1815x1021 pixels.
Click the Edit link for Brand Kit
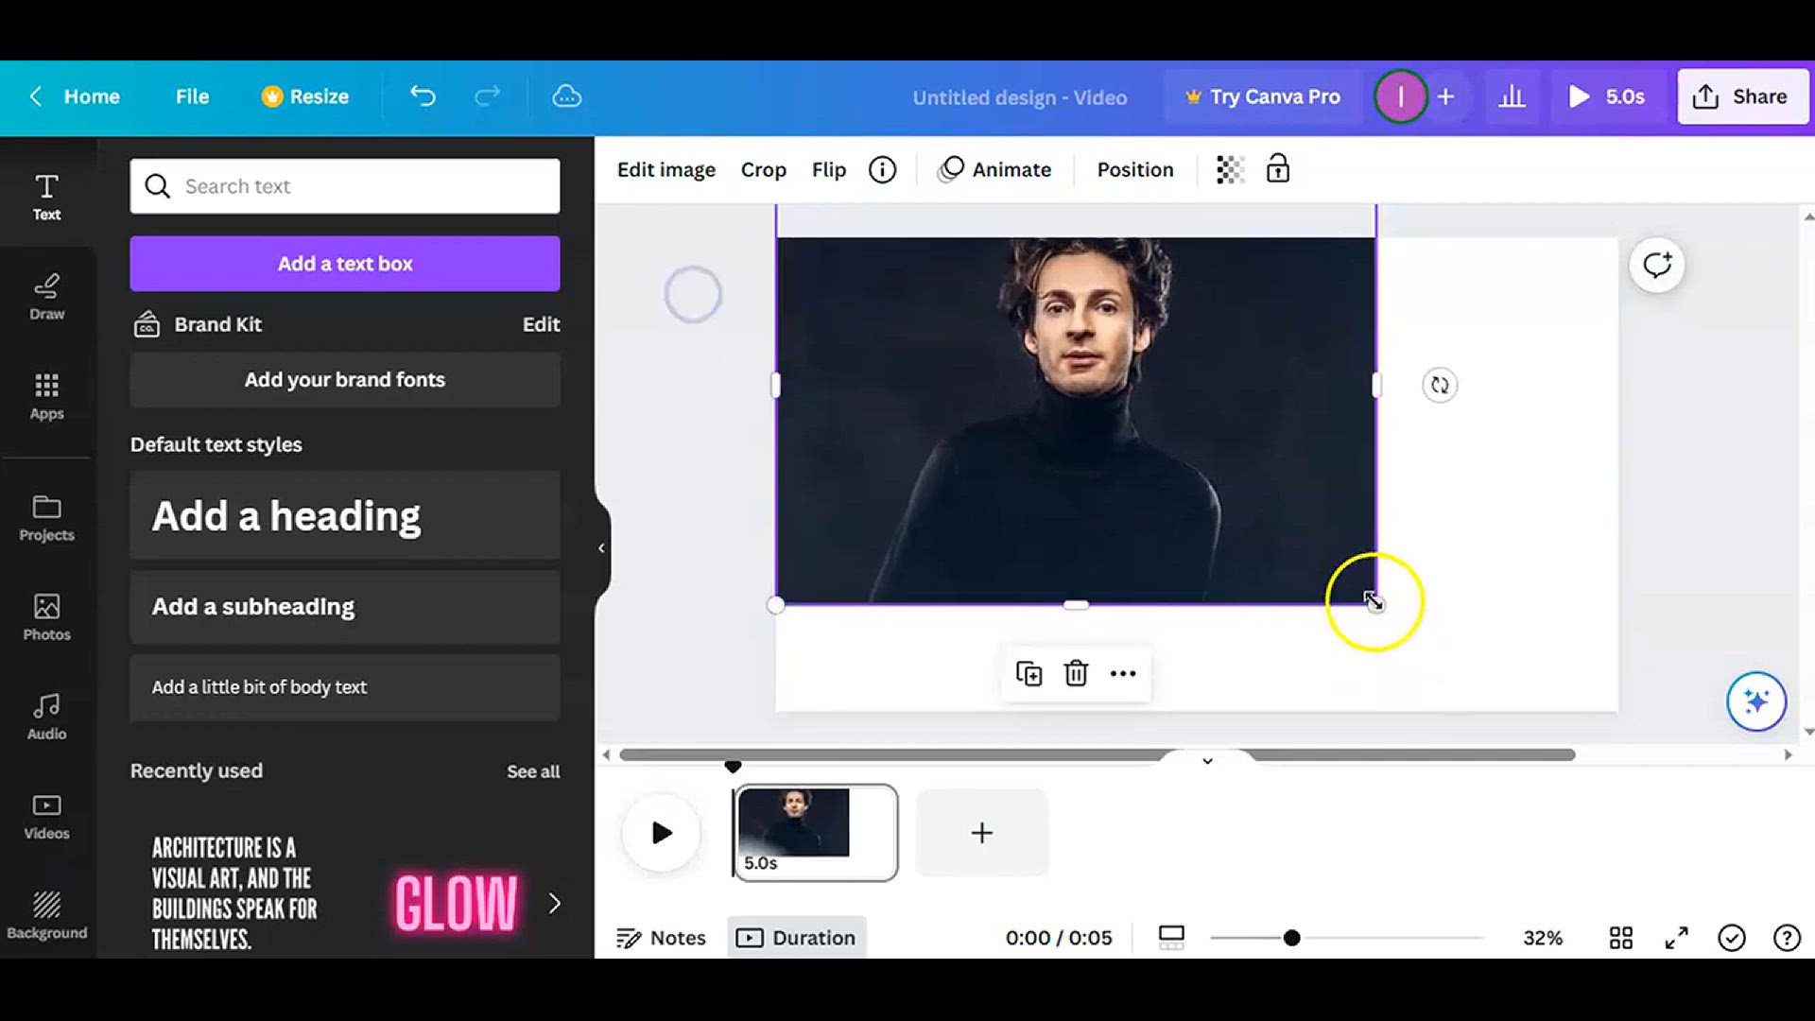click(x=542, y=324)
